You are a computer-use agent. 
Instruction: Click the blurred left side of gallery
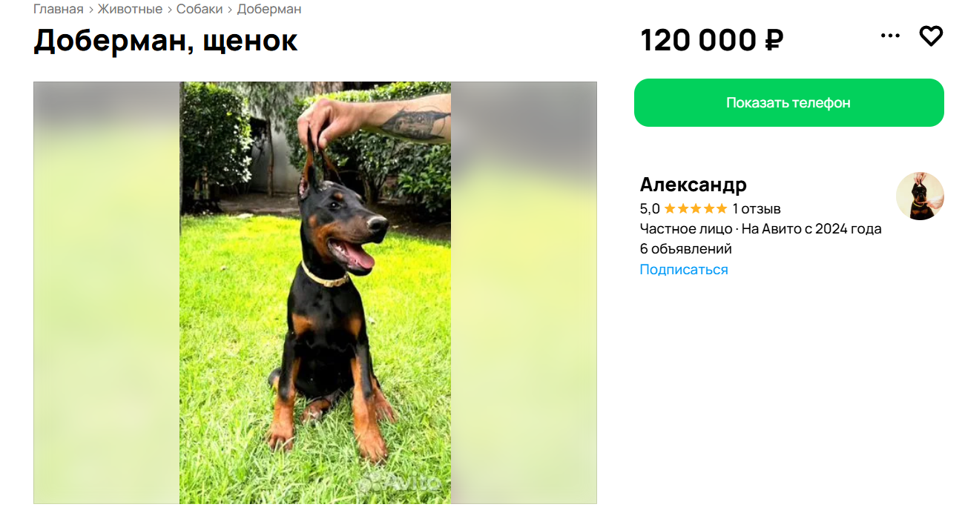click(x=107, y=293)
